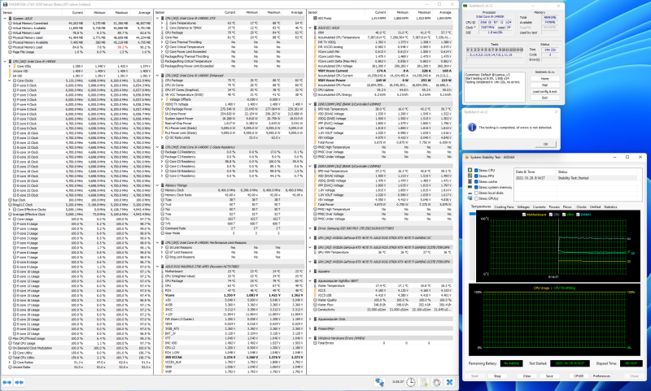Screen dimensions: 651x391
Task: Click the AIDA64 Stress FPU icon
Action: pos(470,176)
